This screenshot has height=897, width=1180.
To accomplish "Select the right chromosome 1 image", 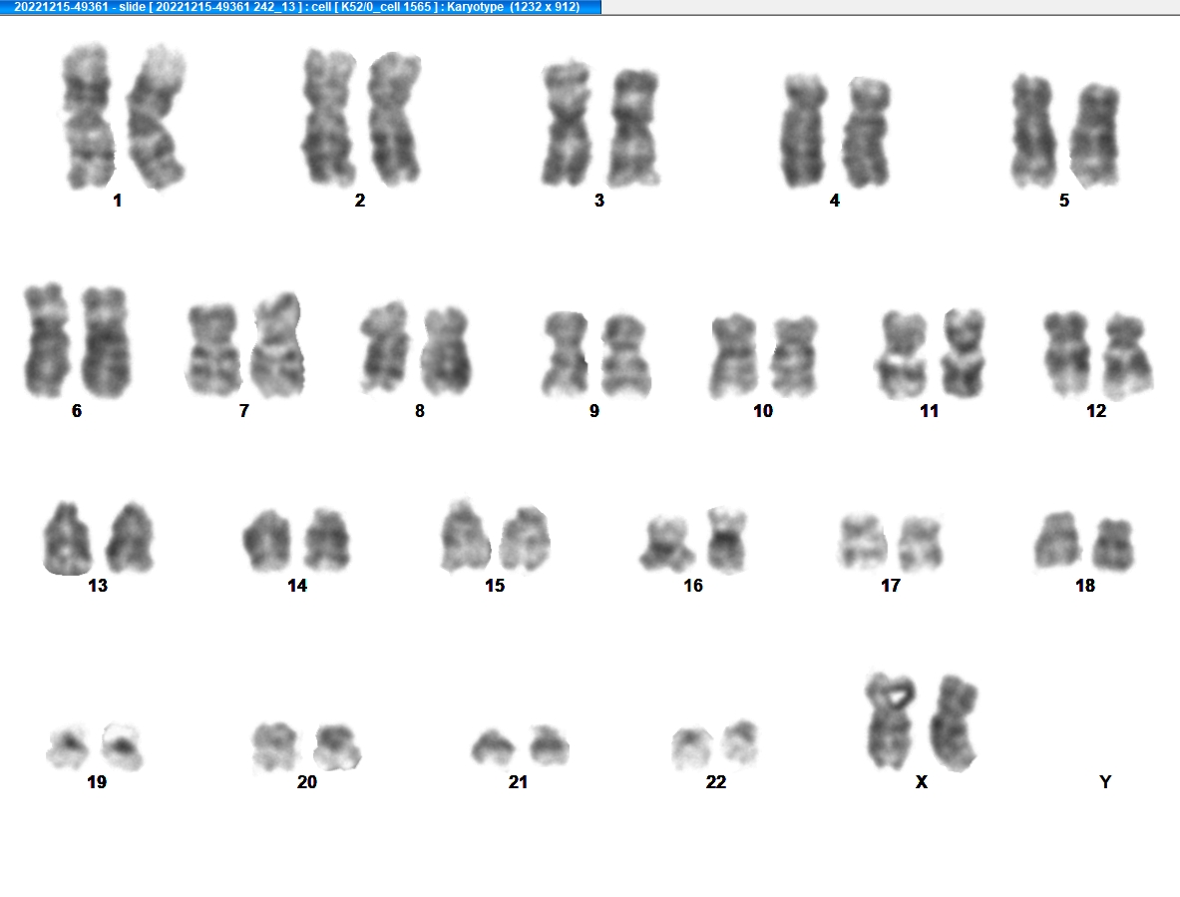I will pyautogui.click(x=156, y=117).
